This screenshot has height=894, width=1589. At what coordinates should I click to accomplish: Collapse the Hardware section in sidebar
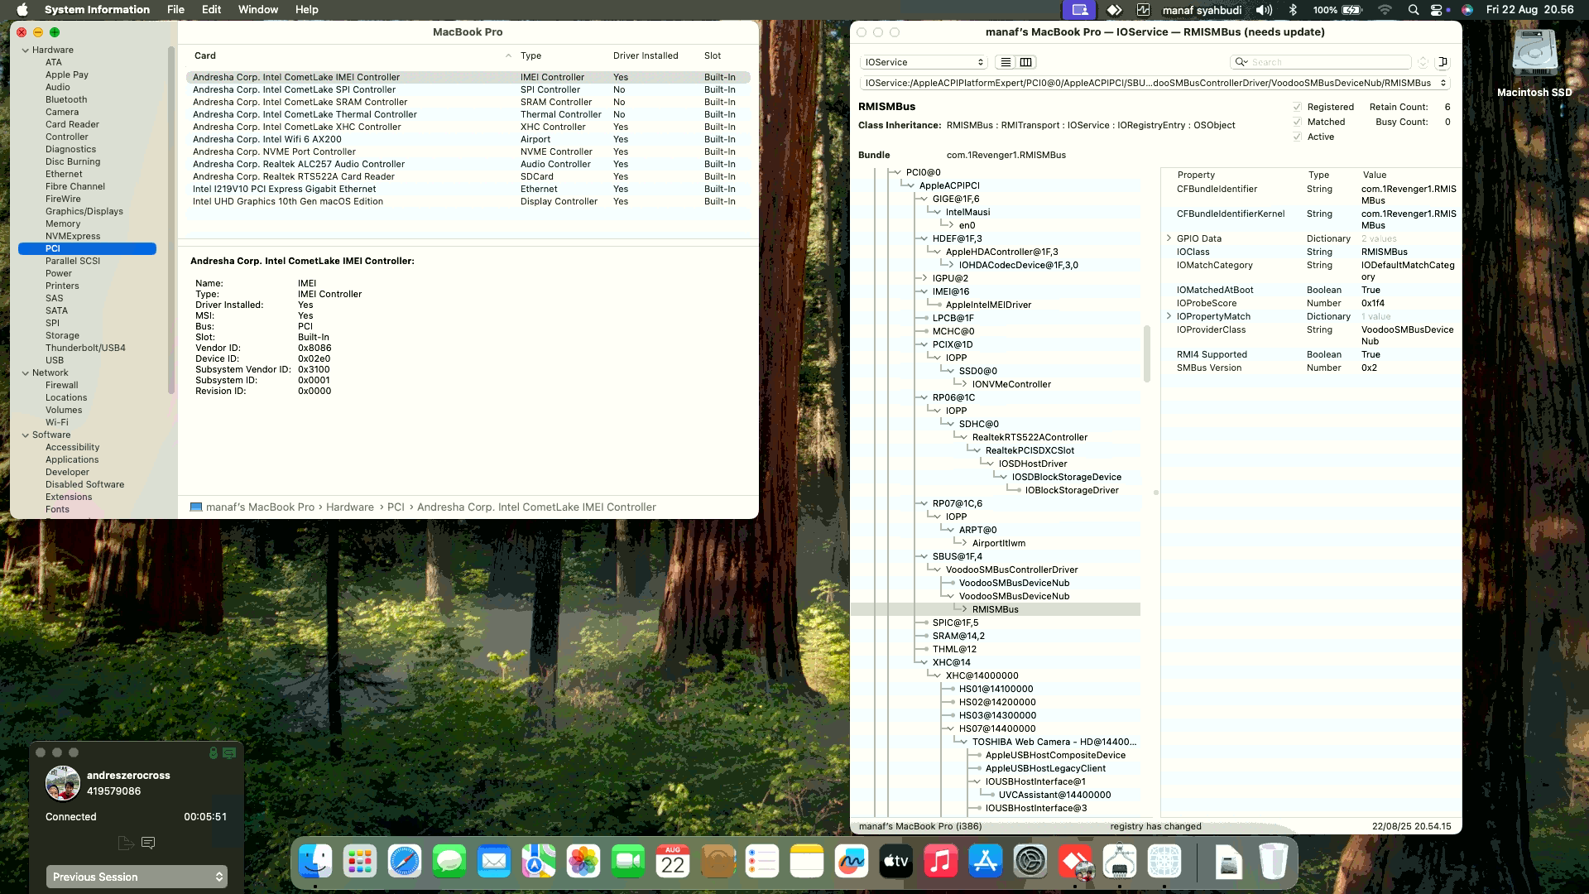[x=26, y=50]
